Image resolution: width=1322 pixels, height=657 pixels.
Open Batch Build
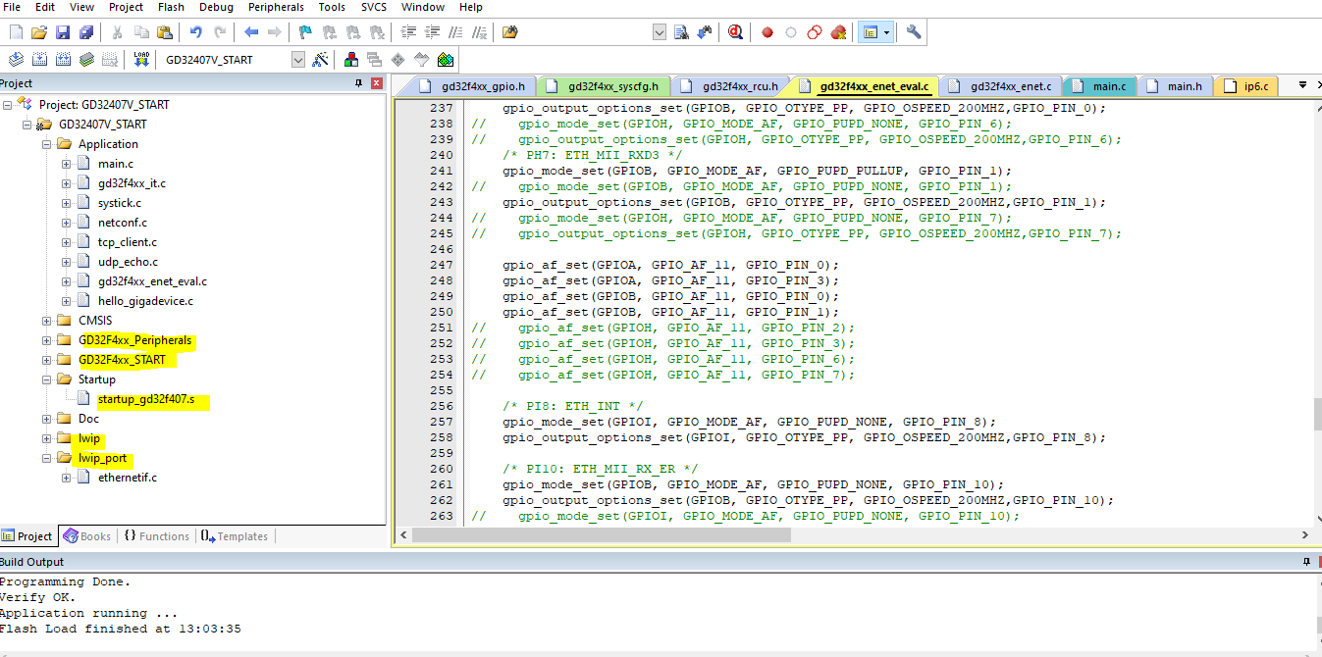click(x=86, y=59)
